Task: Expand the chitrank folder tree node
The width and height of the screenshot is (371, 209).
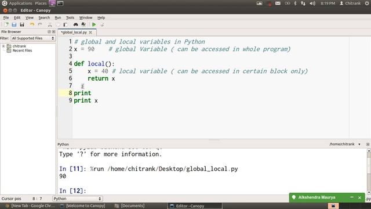Action: tap(3, 46)
